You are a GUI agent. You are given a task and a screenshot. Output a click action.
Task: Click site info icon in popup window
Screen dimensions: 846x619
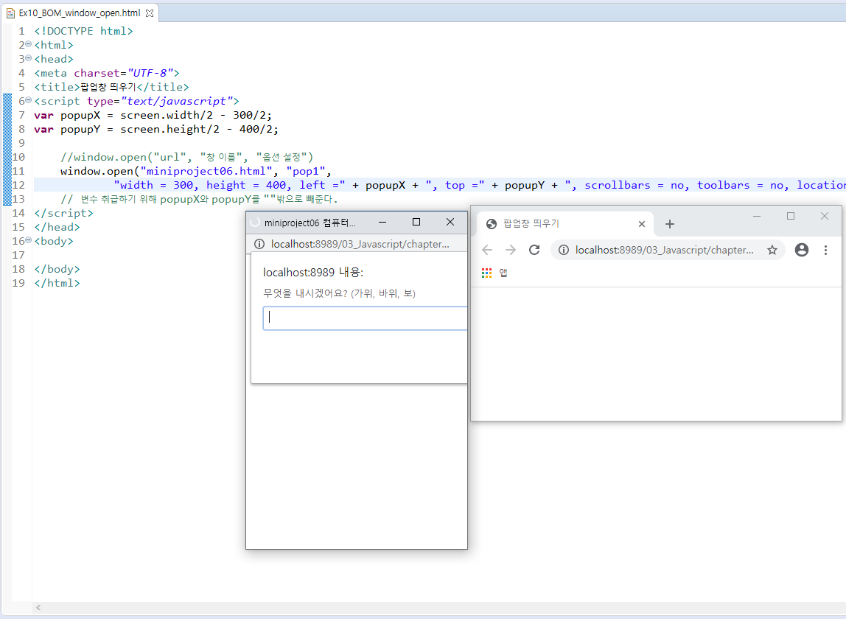click(x=259, y=244)
